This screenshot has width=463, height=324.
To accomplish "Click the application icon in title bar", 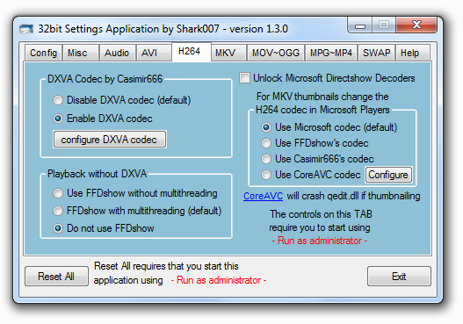I will click(x=26, y=29).
